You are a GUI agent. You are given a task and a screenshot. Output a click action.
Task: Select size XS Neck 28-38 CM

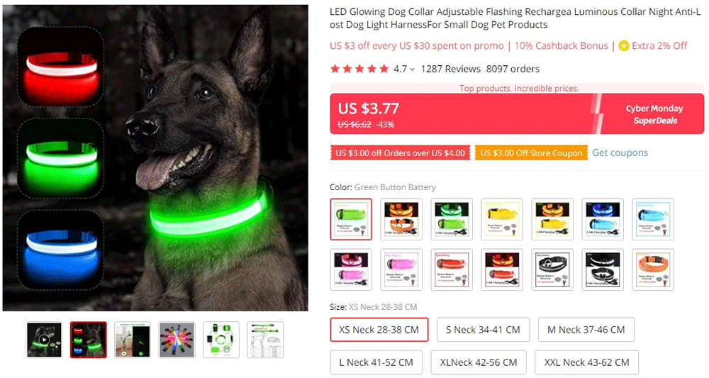[x=379, y=330]
